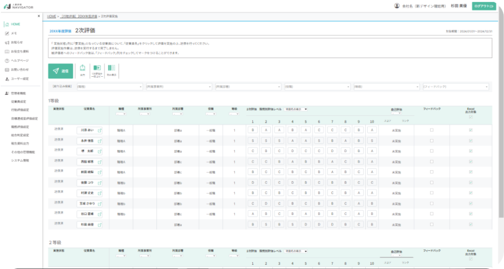
Task: Uncheck Excel output checkbox in second employee row
Action: (471, 141)
